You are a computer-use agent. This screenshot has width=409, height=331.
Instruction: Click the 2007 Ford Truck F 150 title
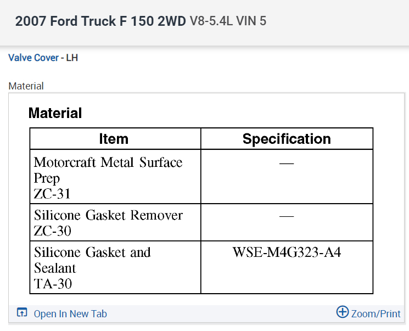(x=101, y=22)
